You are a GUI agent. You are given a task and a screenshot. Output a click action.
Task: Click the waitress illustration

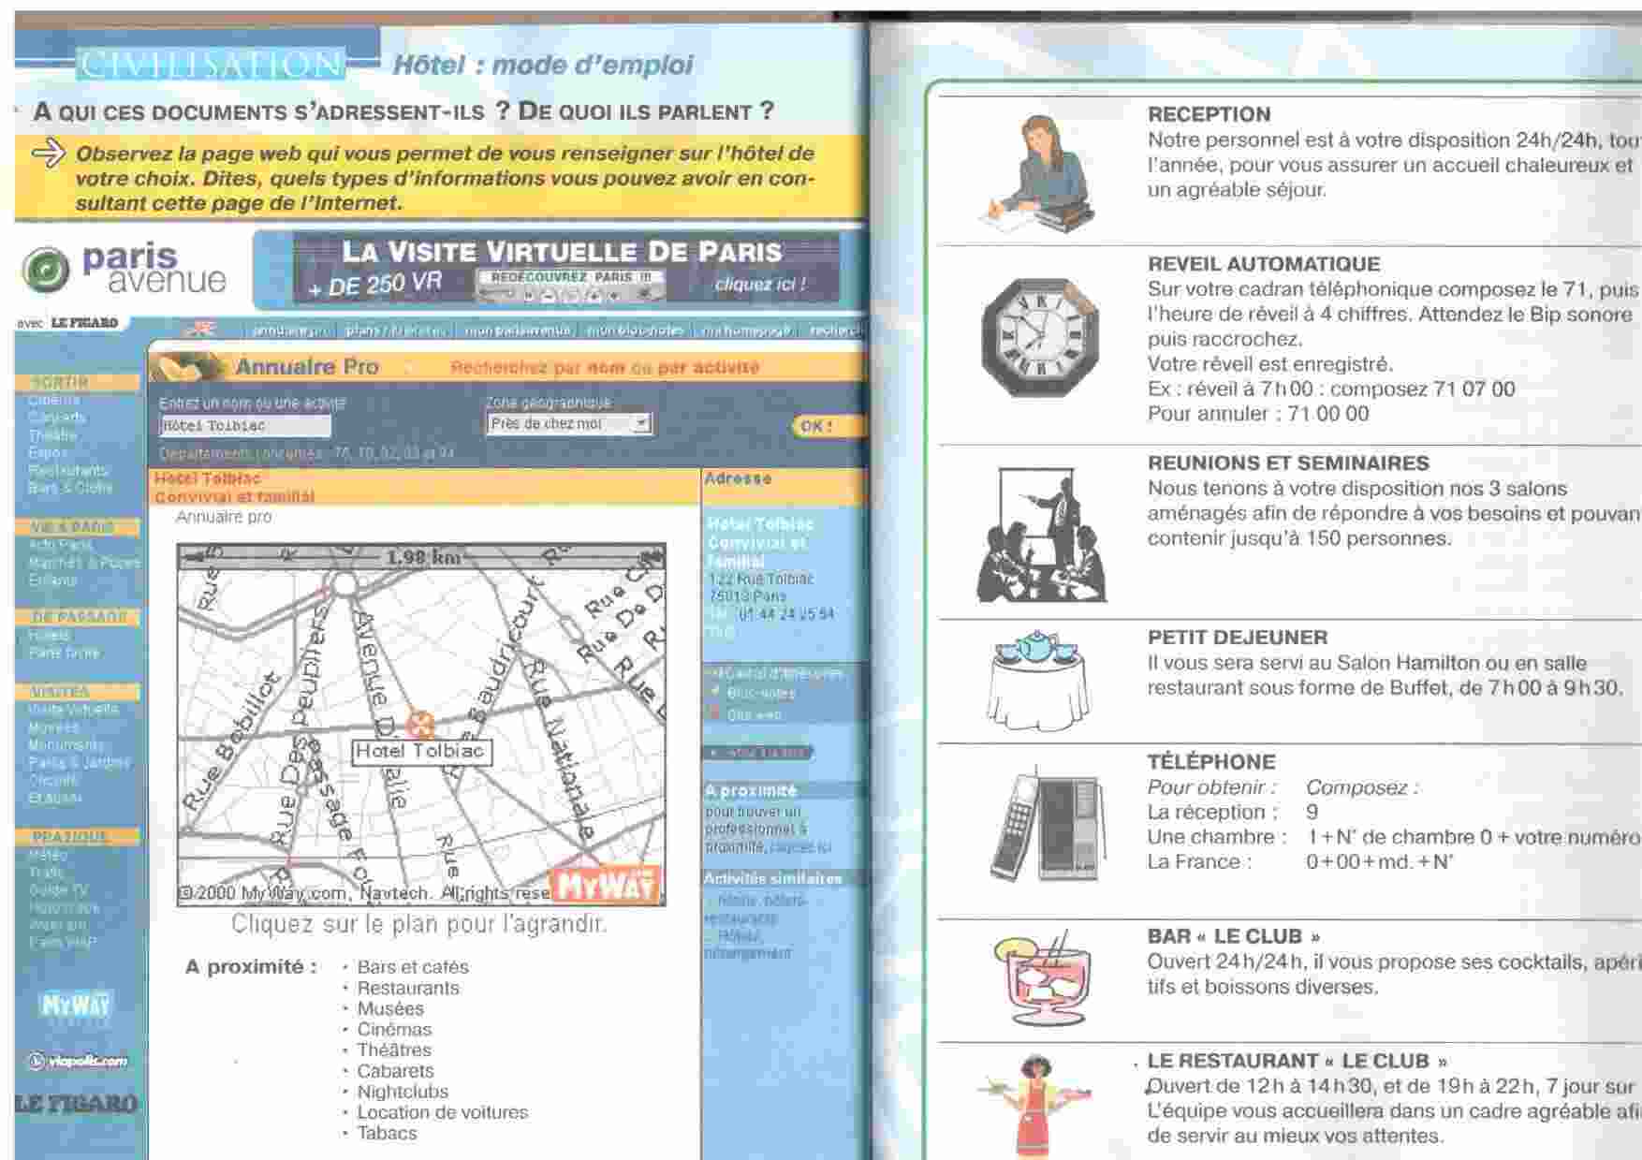[1034, 1106]
